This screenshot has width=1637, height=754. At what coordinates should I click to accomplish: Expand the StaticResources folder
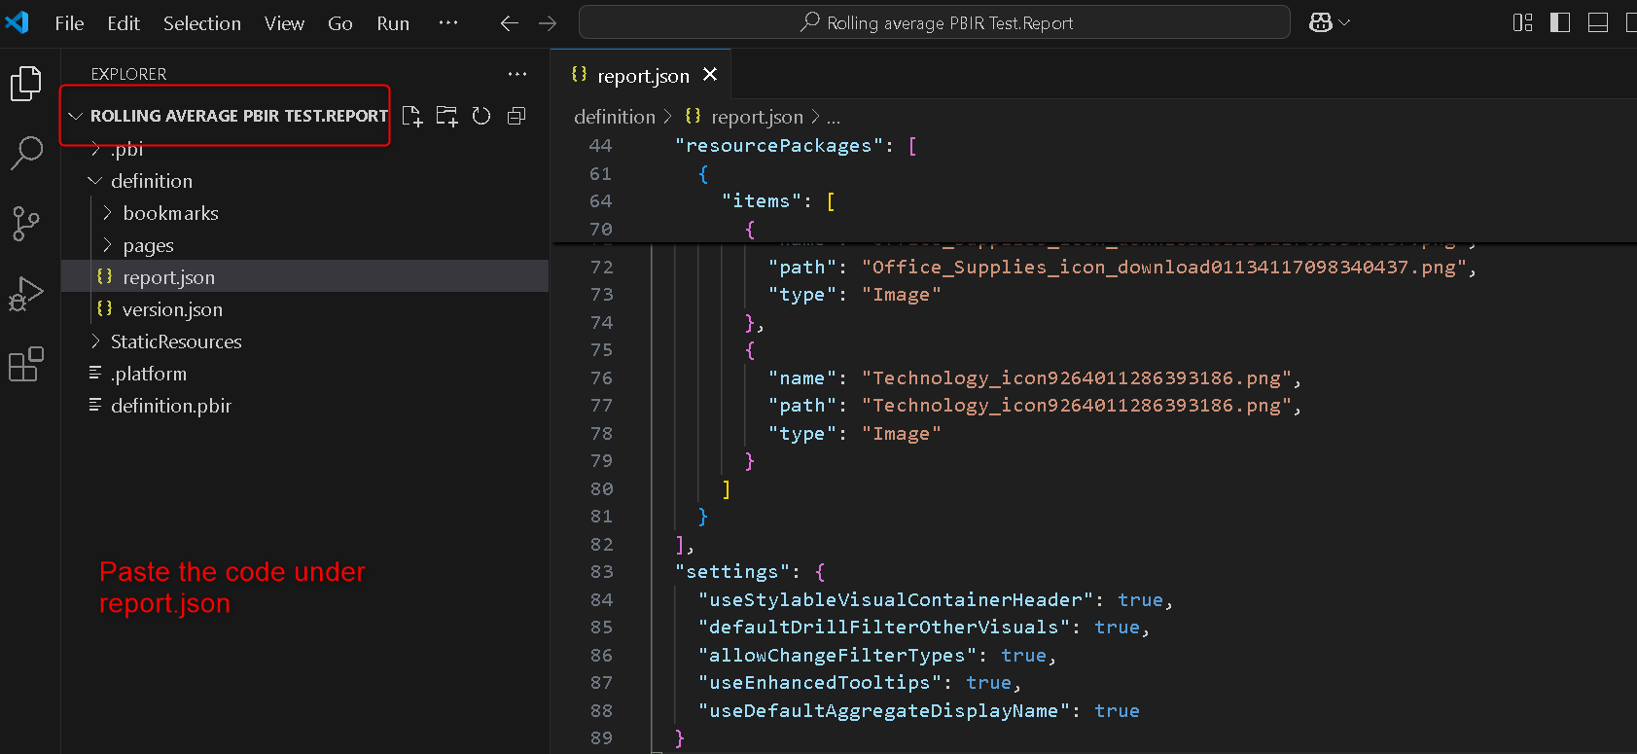coord(175,341)
